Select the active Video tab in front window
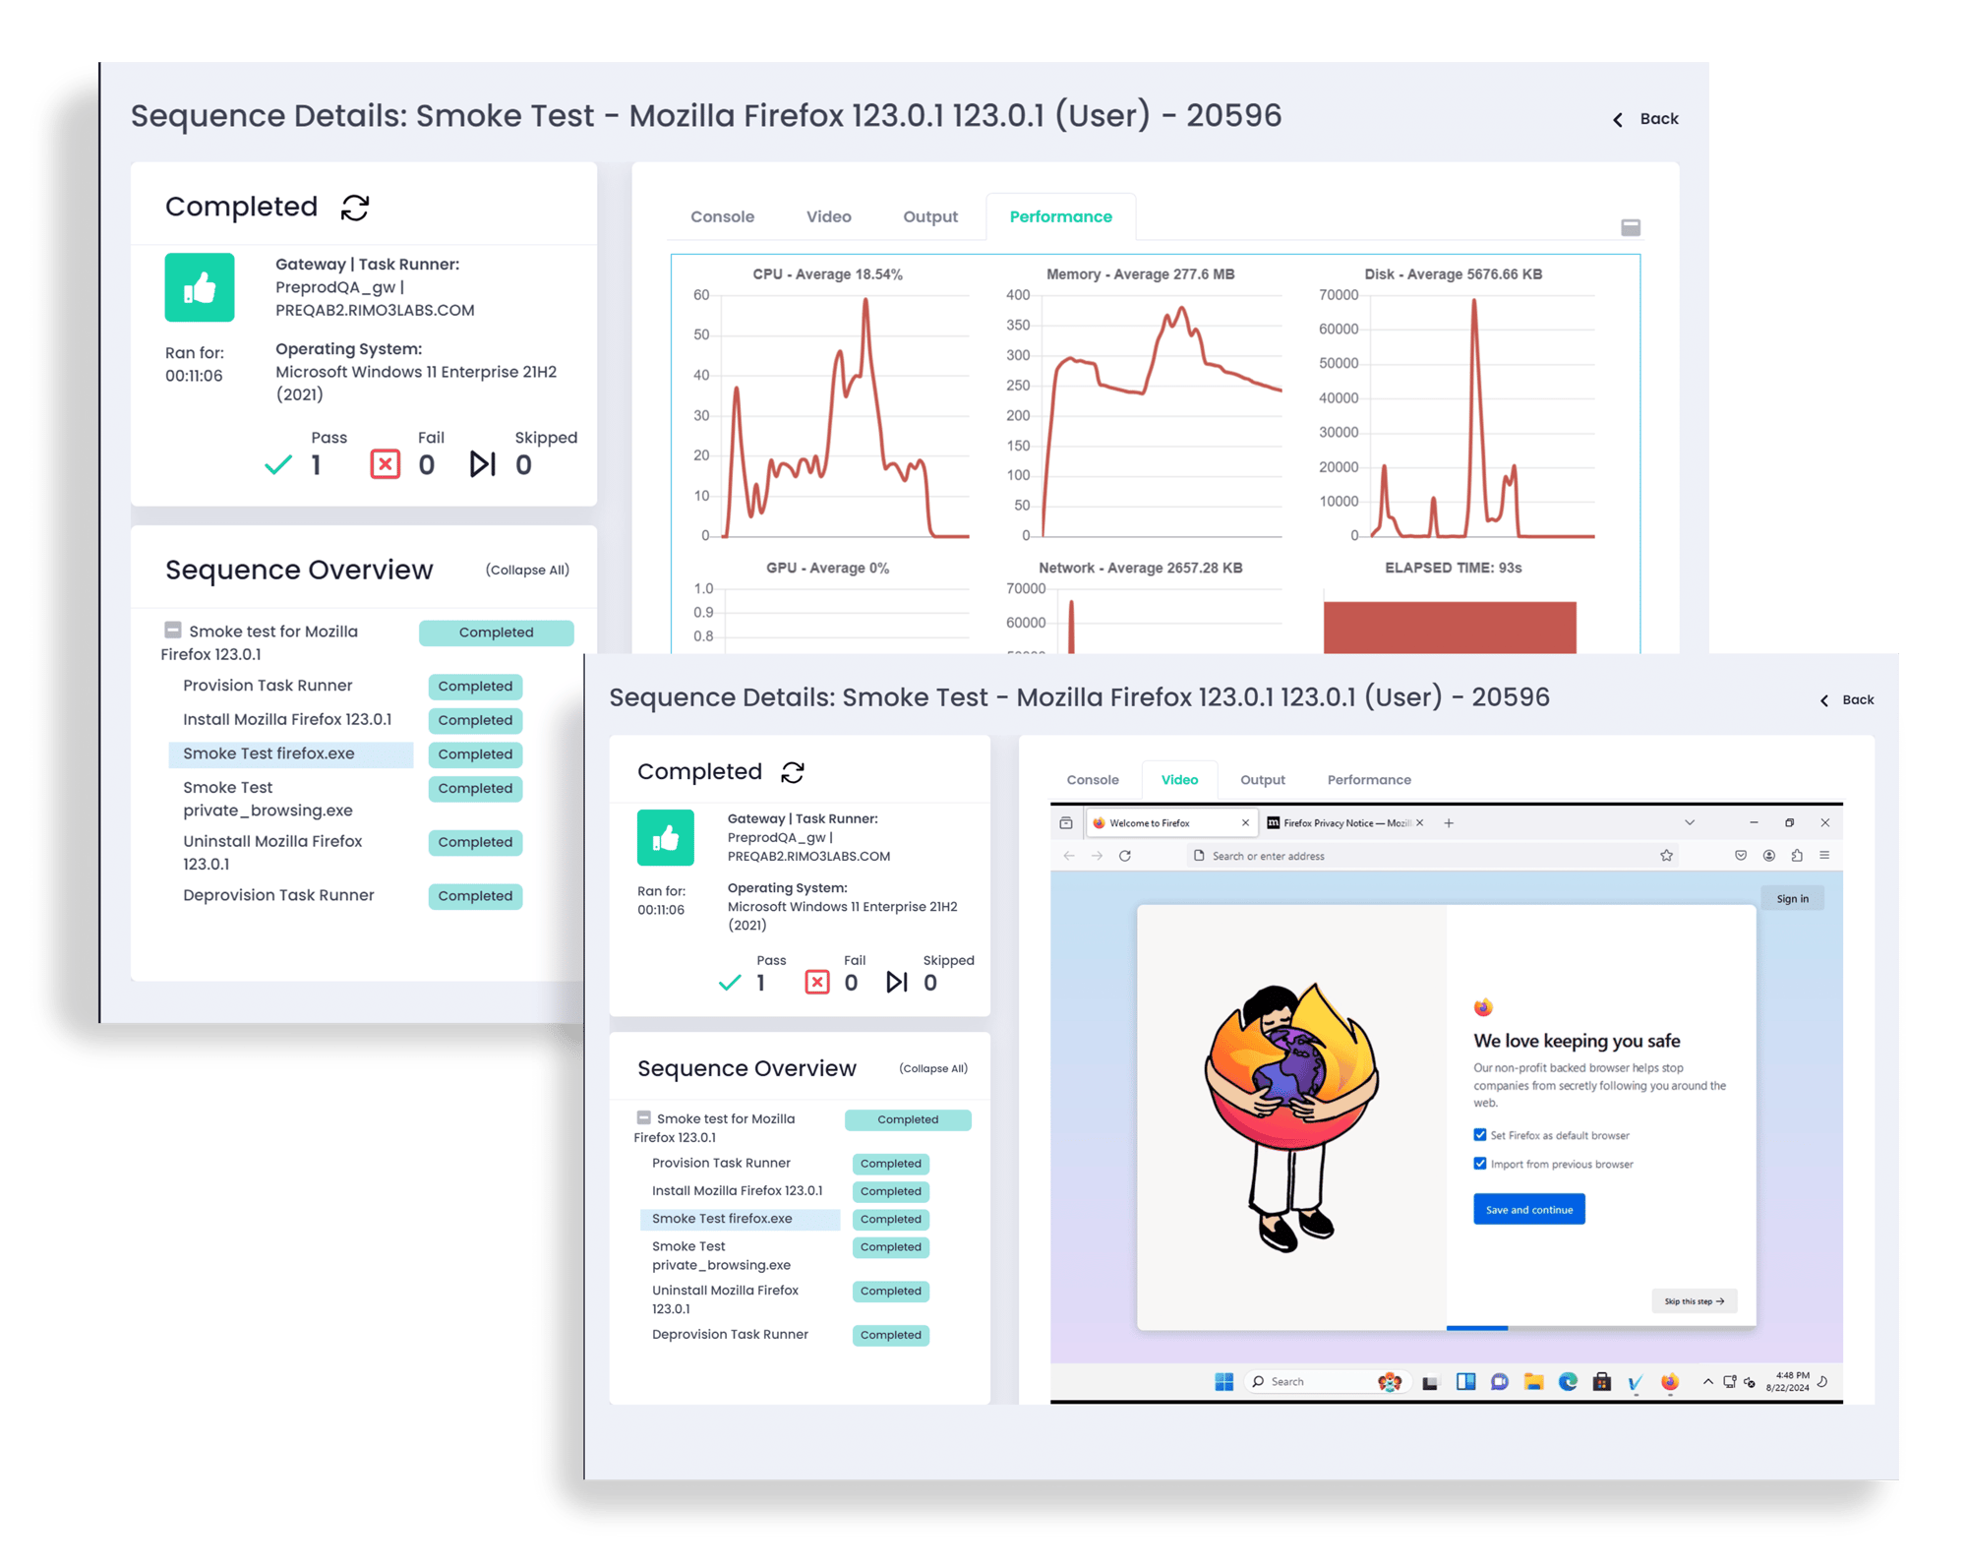This screenshot has height=1566, width=1967. coord(1179,780)
